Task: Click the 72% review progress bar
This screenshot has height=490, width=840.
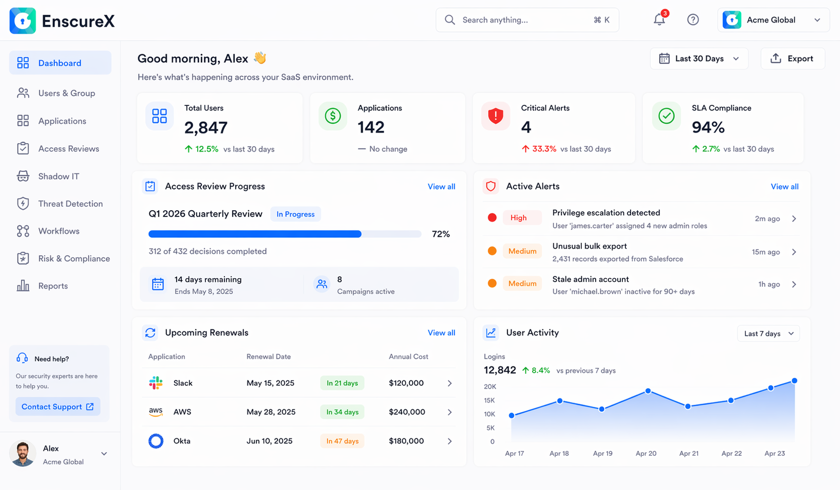Action: click(x=284, y=234)
